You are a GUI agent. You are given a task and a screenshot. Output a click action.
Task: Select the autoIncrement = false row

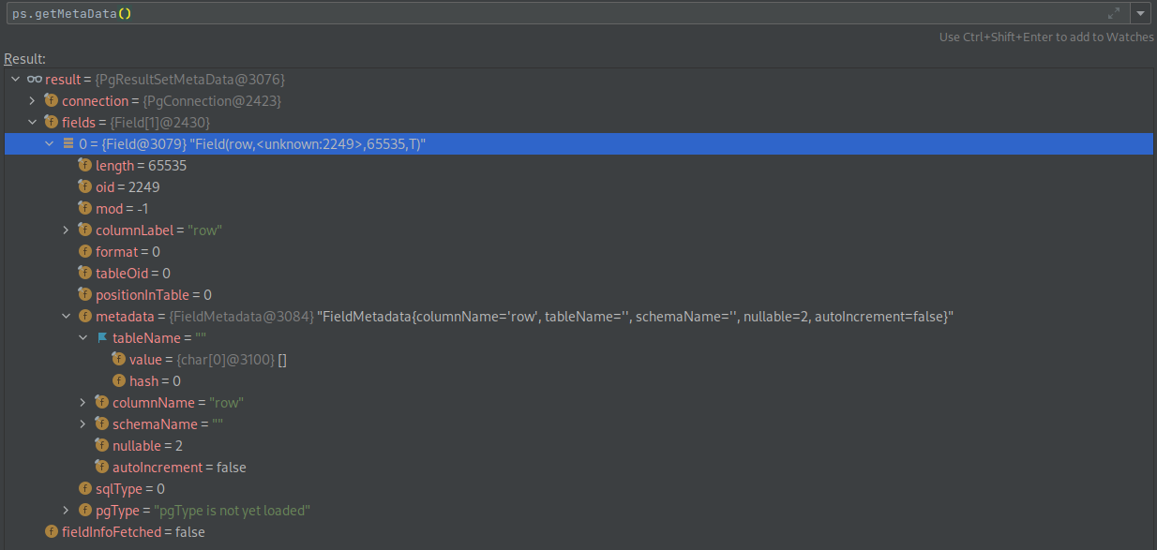[578, 468]
